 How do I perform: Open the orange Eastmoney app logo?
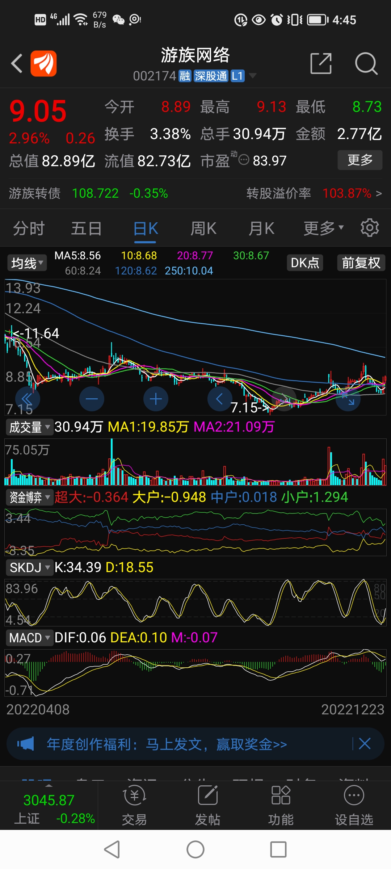coord(43,63)
